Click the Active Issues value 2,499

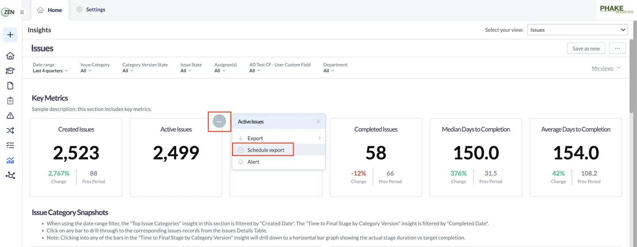point(176,153)
